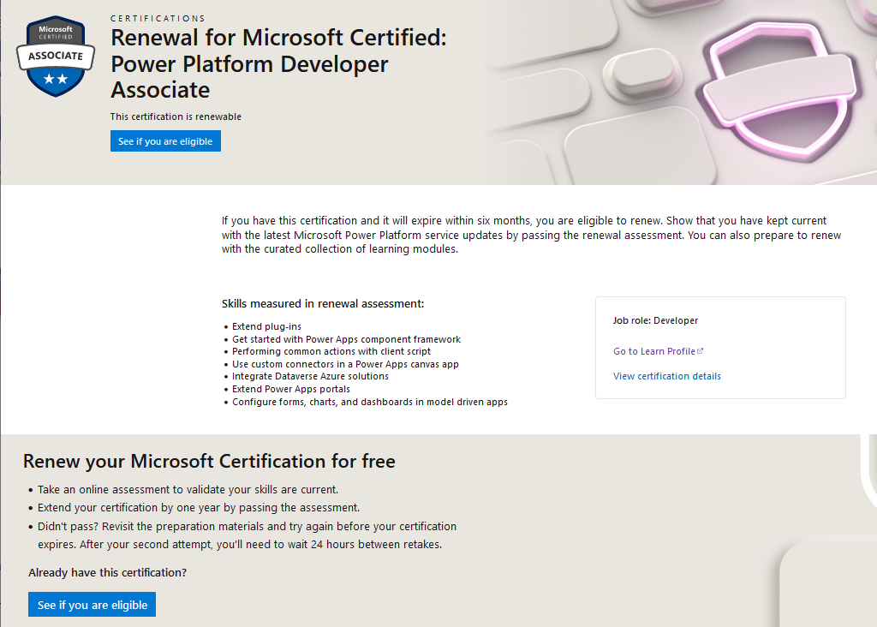This screenshot has height=627, width=877.
Task: Click 'Already have this certification?' text
Action: click(x=107, y=573)
